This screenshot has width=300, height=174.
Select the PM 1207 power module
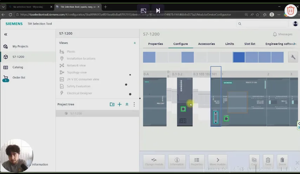155,102
